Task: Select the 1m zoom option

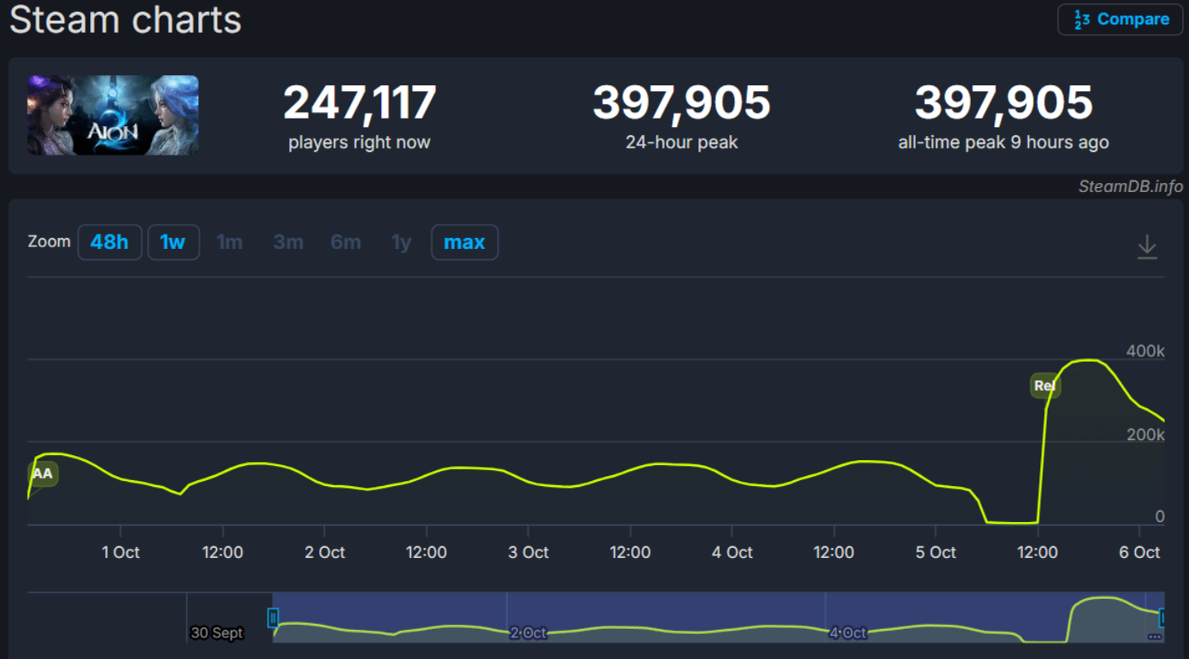Action: tap(229, 242)
